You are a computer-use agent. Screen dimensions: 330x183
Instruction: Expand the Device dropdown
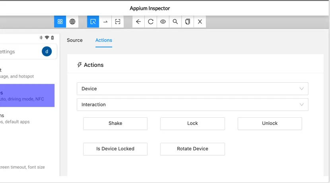[192, 89]
